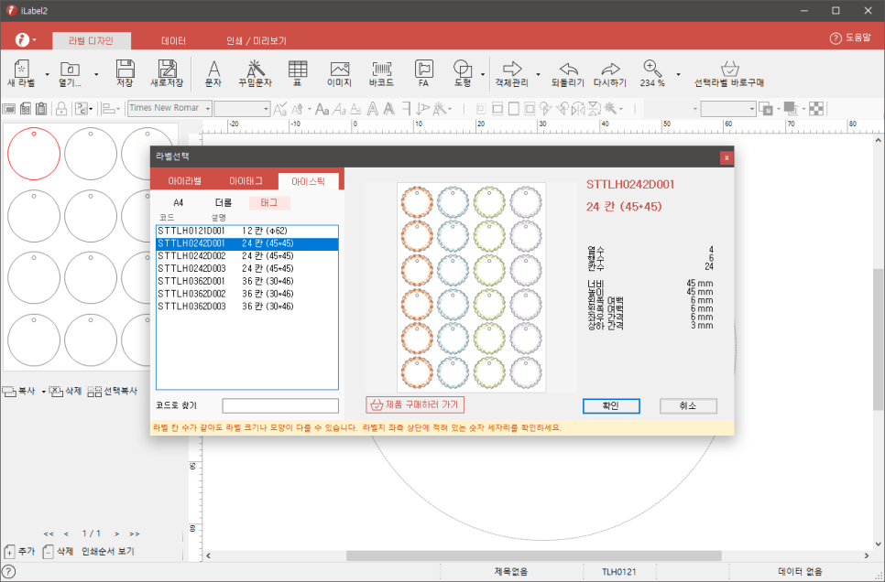Click the 제품 구매하러 가기 button

pos(415,404)
